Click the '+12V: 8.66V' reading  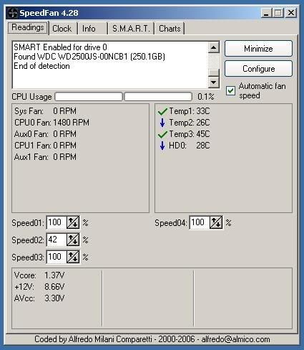click(39, 287)
